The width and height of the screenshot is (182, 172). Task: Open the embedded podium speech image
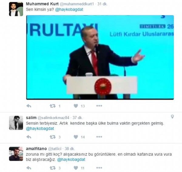point(100,58)
